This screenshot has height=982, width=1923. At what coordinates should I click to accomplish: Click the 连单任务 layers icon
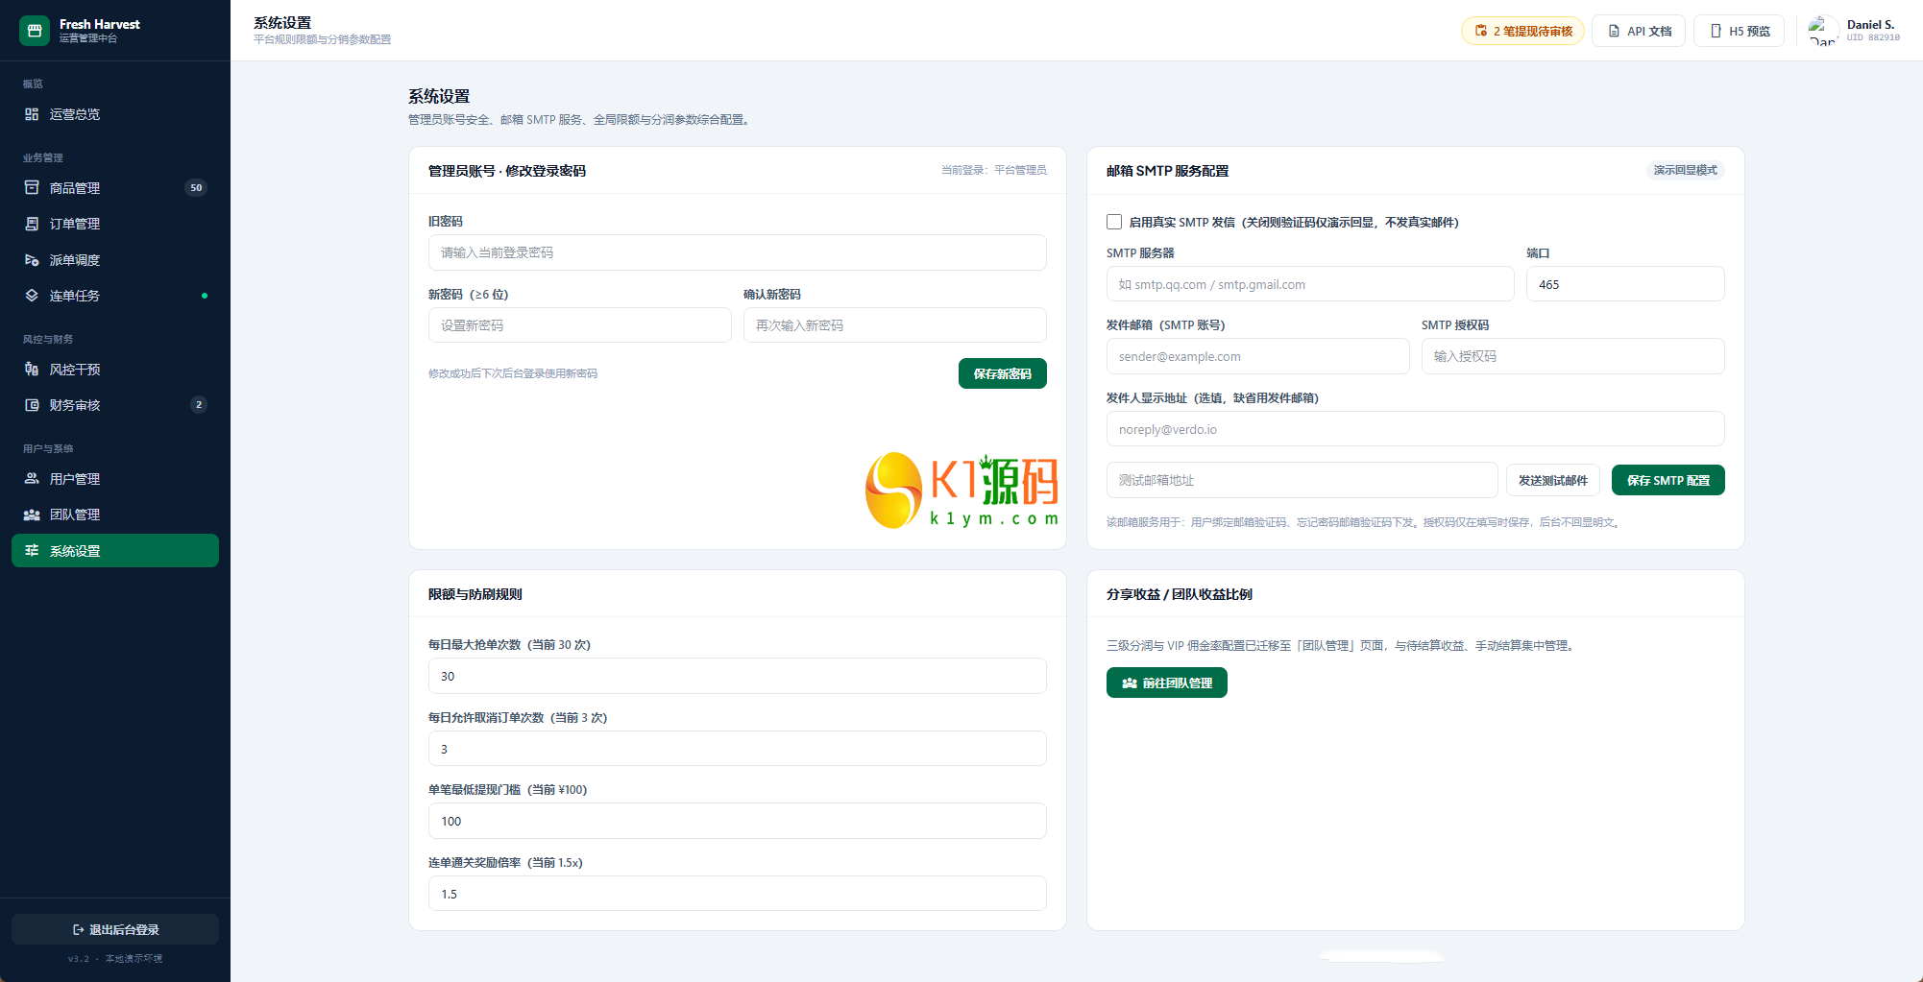click(32, 296)
